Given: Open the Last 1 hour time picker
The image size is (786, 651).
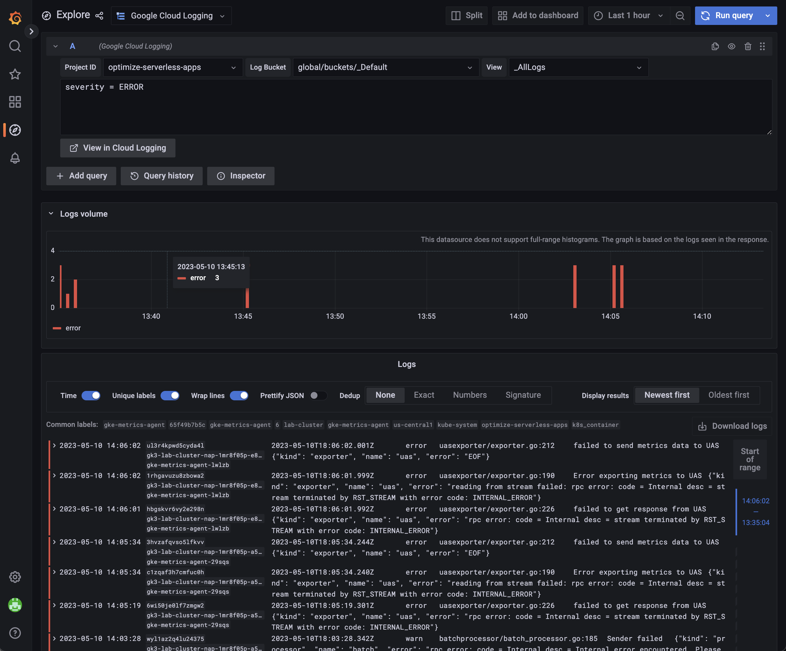Looking at the screenshot, I should pos(629,16).
